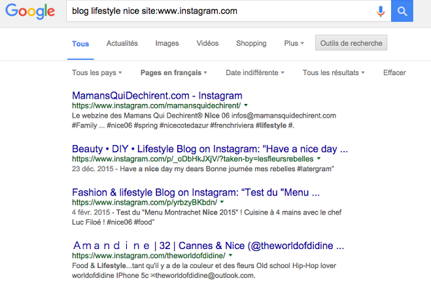Click the theworldofdidine green URL text
431x285 pixels.
pos(148,256)
